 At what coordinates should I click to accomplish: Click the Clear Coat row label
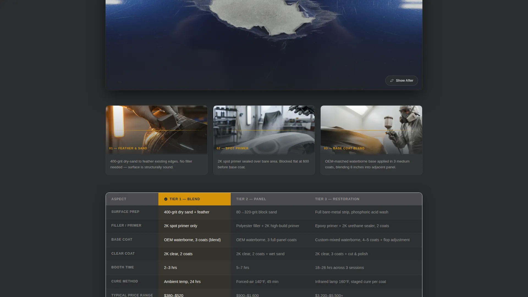[x=123, y=254]
